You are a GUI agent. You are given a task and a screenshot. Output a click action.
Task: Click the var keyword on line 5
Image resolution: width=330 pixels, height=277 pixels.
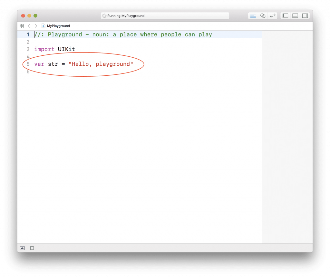(39, 64)
